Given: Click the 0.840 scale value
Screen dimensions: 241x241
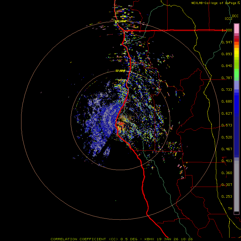Looking at the screenshot, I should pos(227,66).
